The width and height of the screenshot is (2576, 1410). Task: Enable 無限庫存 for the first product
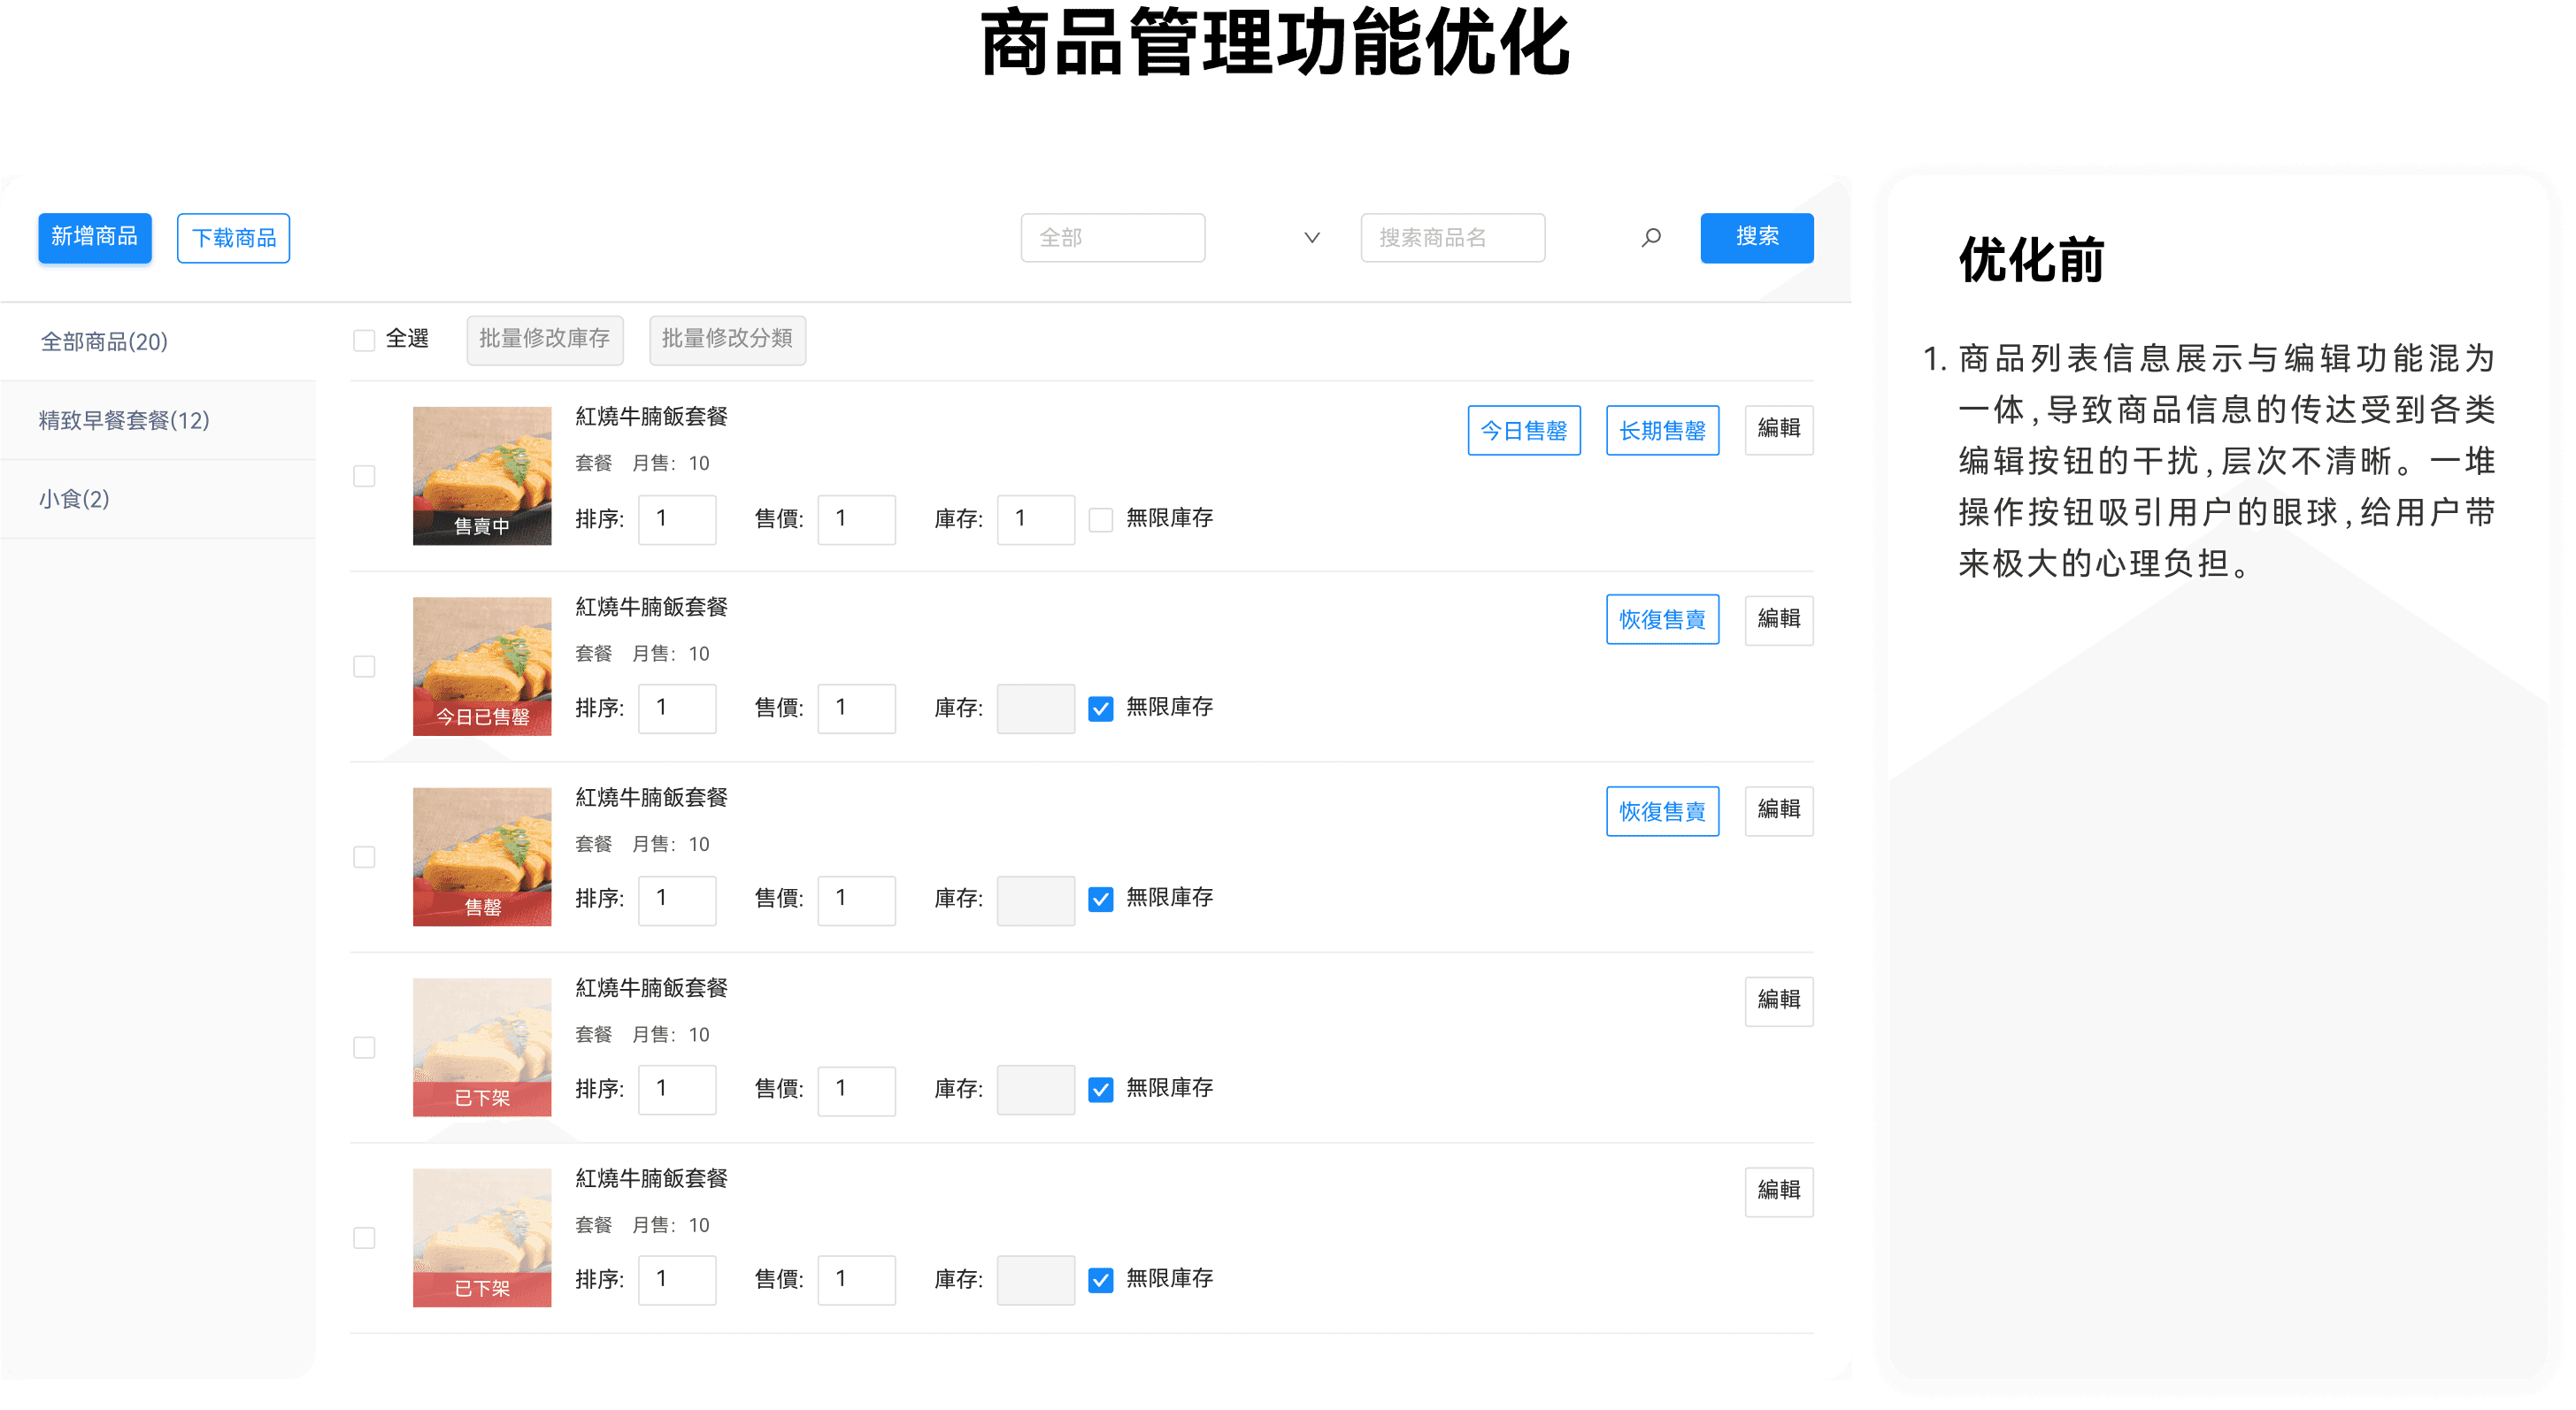(x=1100, y=519)
